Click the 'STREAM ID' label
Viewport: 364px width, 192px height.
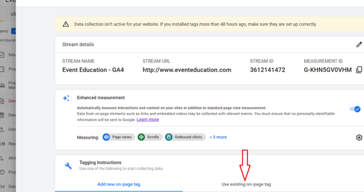(x=262, y=61)
